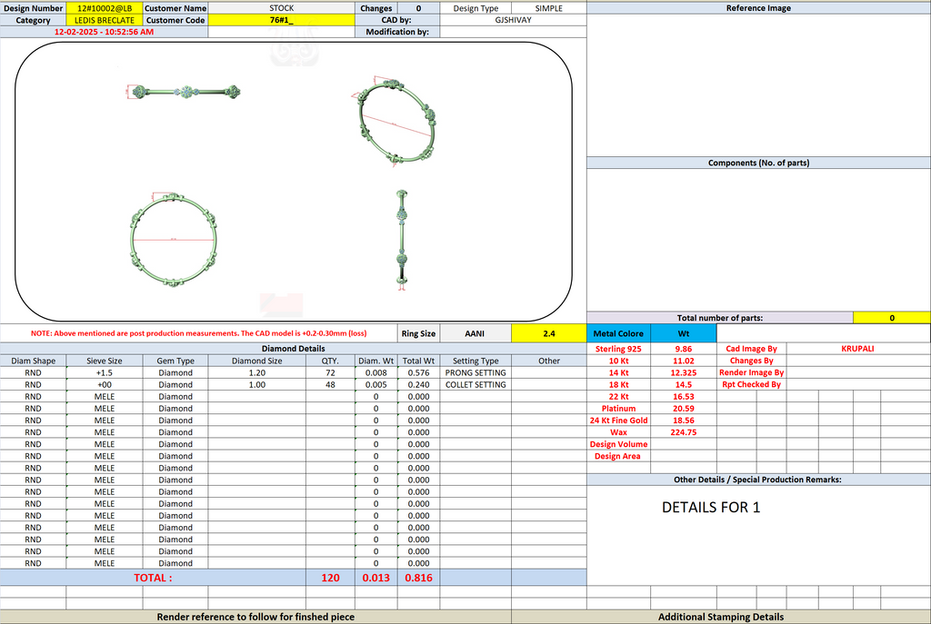The height and width of the screenshot is (624, 931).
Task: Click the Rpt Checked By label
Action: click(x=751, y=384)
